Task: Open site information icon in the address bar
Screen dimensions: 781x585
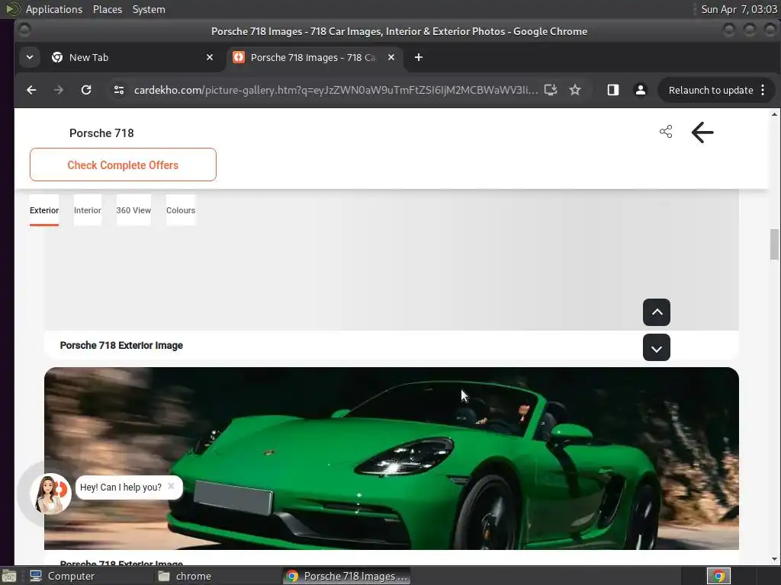Action: 119,90
